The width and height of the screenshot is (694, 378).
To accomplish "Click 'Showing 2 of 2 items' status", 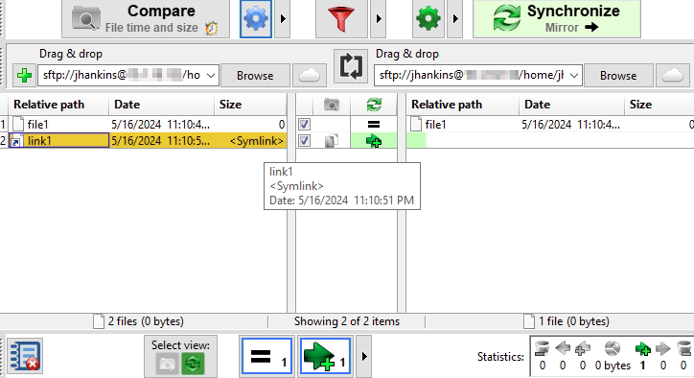I will (x=347, y=321).
